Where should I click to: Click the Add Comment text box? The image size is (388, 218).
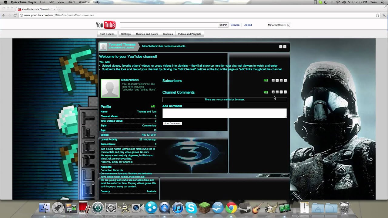[x=224, y=113]
